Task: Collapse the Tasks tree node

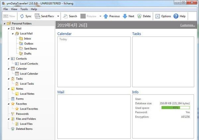Action: (x=9, y=79)
